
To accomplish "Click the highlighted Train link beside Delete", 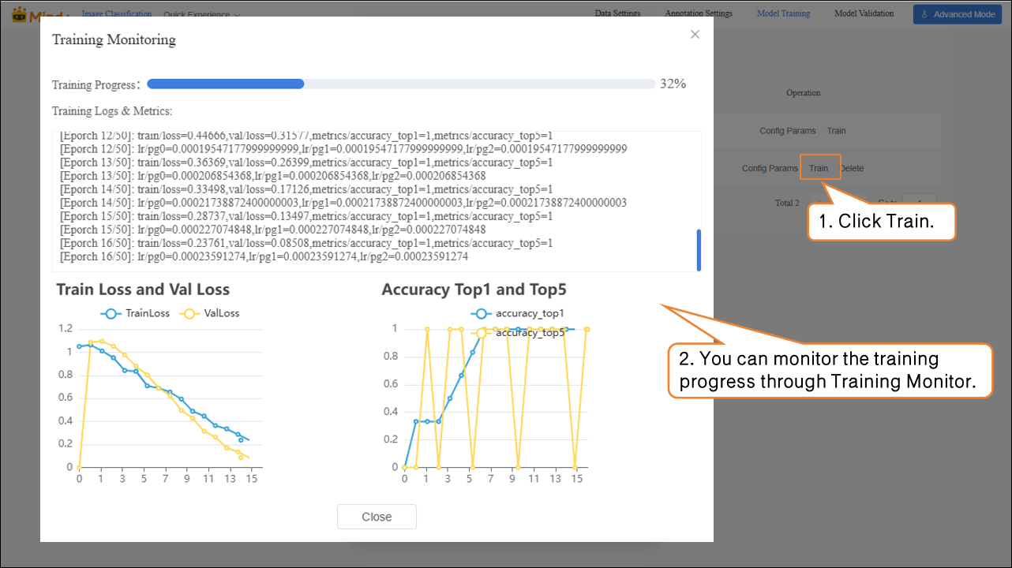I will pyautogui.click(x=819, y=168).
